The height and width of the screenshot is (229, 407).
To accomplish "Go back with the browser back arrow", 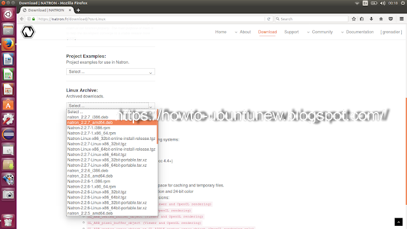I will 22,19.
